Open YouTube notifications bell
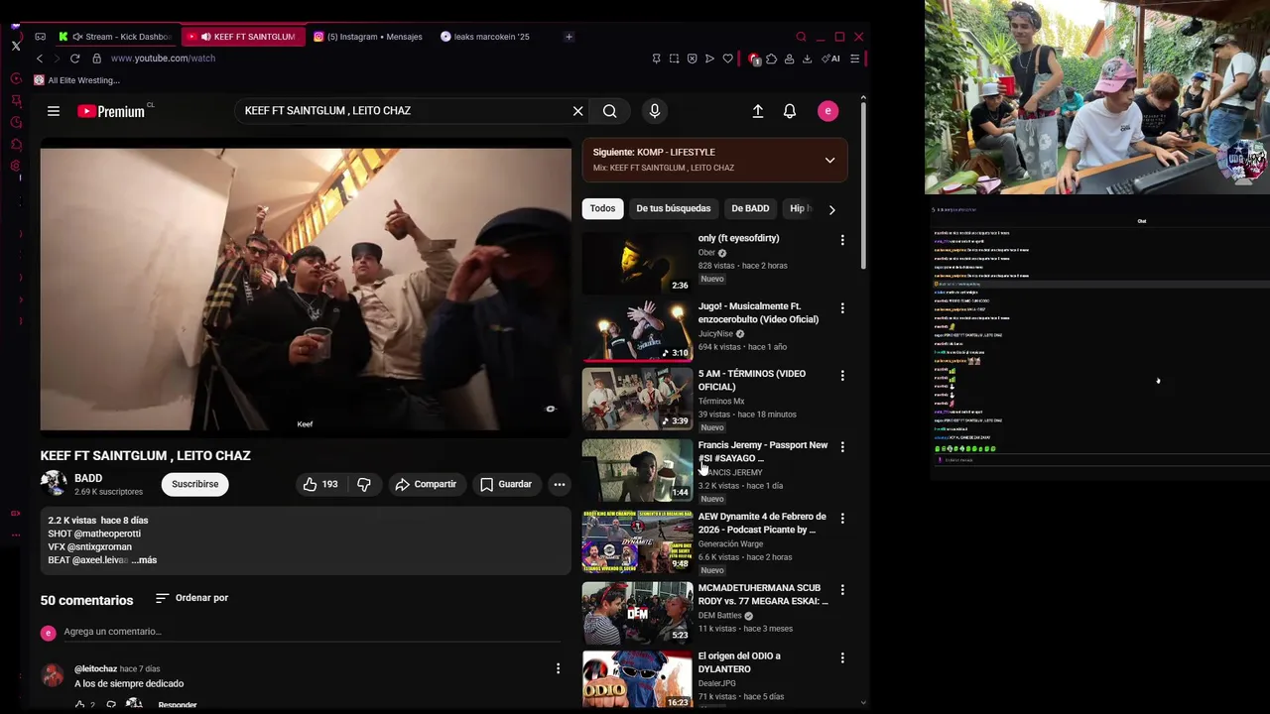Screen dimensions: 1270x714 (790, 111)
